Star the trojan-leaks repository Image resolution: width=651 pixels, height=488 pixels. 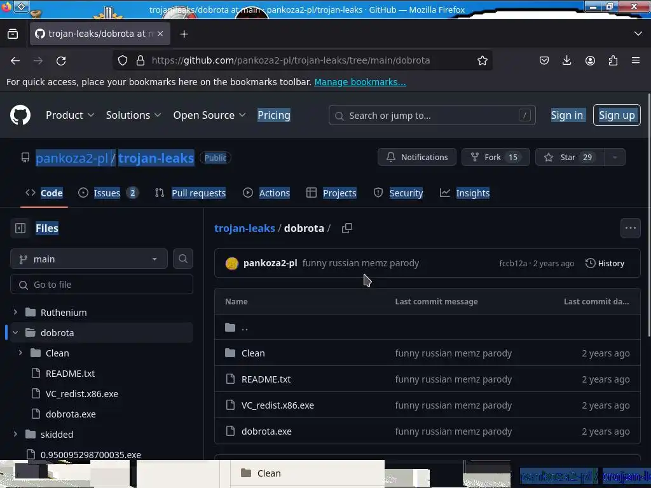click(570, 158)
